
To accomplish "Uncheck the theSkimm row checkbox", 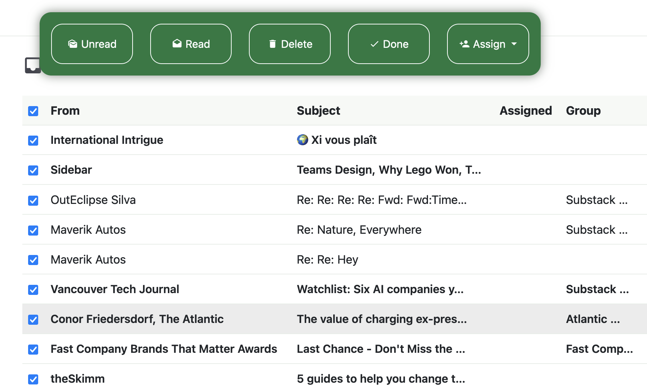I will (33, 379).
